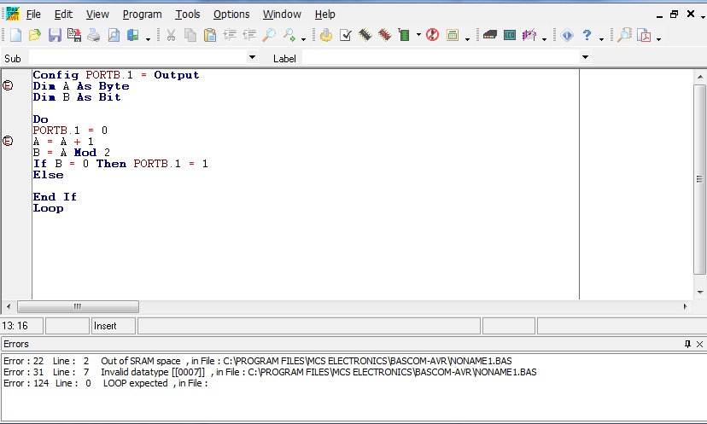The width and height of the screenshot is (707, 424).
Task: Place cursor on 'End If' code line
Action: (x=55, y=197)
